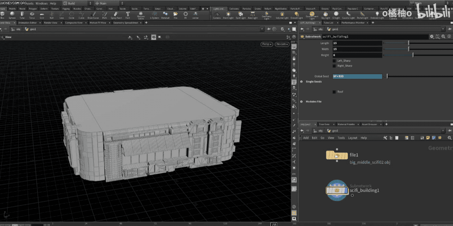Screen dimensions: 453x226
Task: Switch to the Performance Monitor tab
Action: coord(353,23)
